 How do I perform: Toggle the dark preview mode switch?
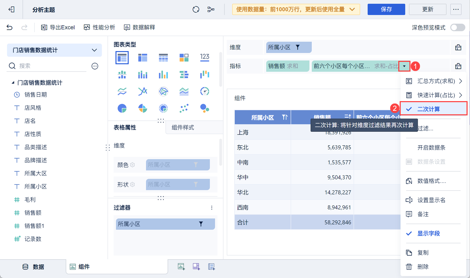[457, 27]
